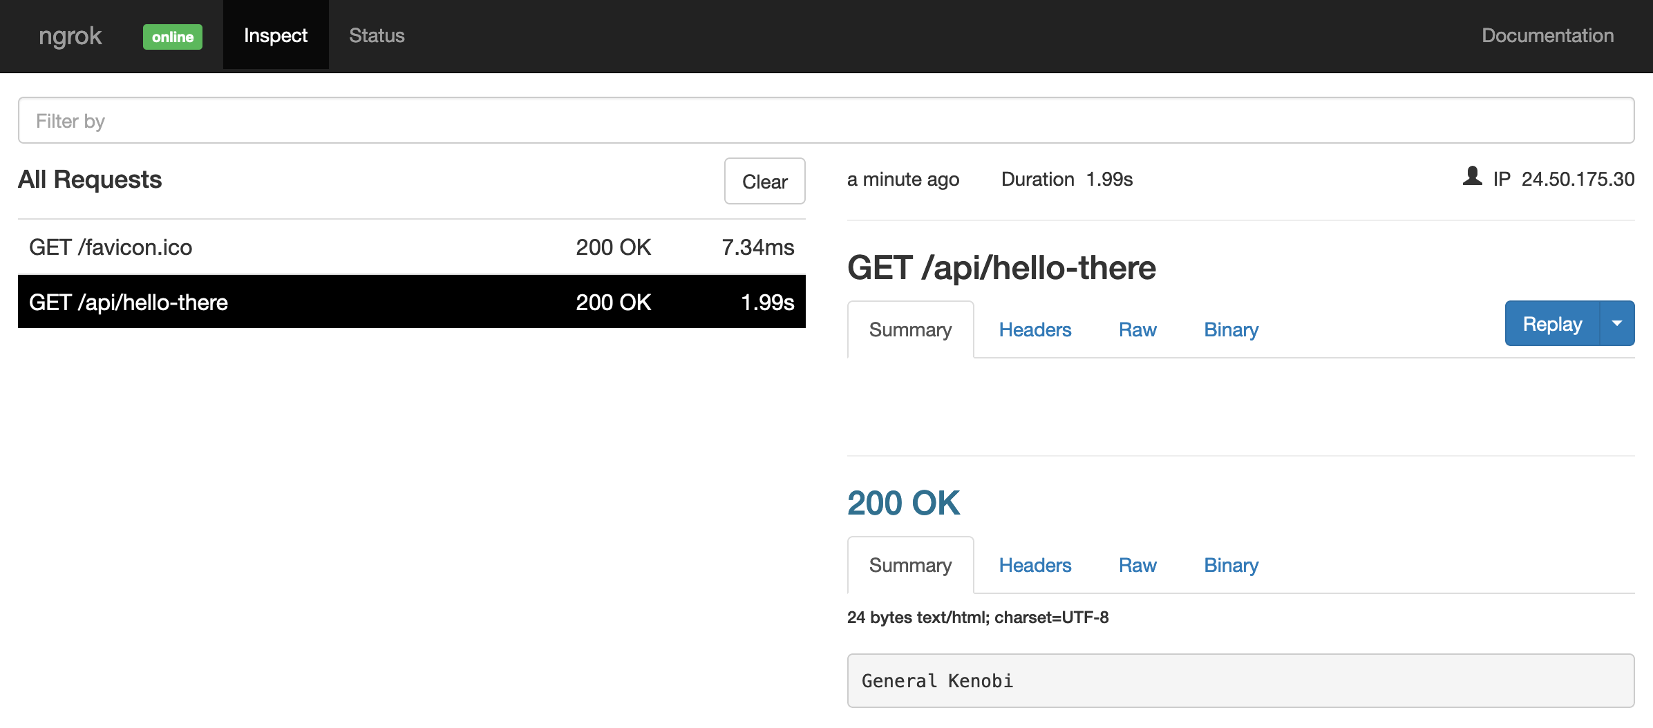The width and height of the screenshot is (1653, 728).
Task: Click the green online status badge
Action: click(173, 37)
